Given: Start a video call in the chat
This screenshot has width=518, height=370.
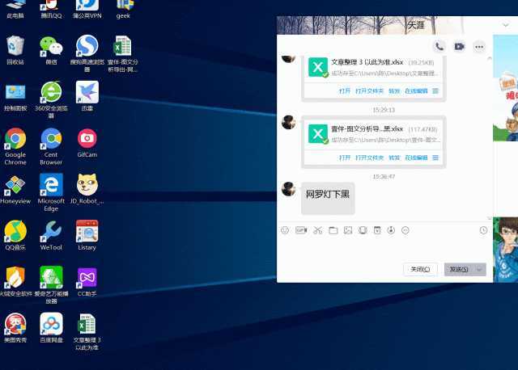Looking at the screenshot, I should [x=459, y=47].
